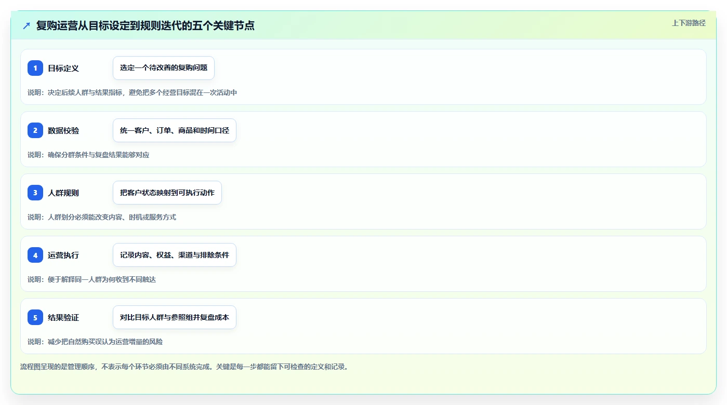Select the '选定一个待改善的复购问题' chip
This screenshot has width=727, height=405.
coord(164,68)
